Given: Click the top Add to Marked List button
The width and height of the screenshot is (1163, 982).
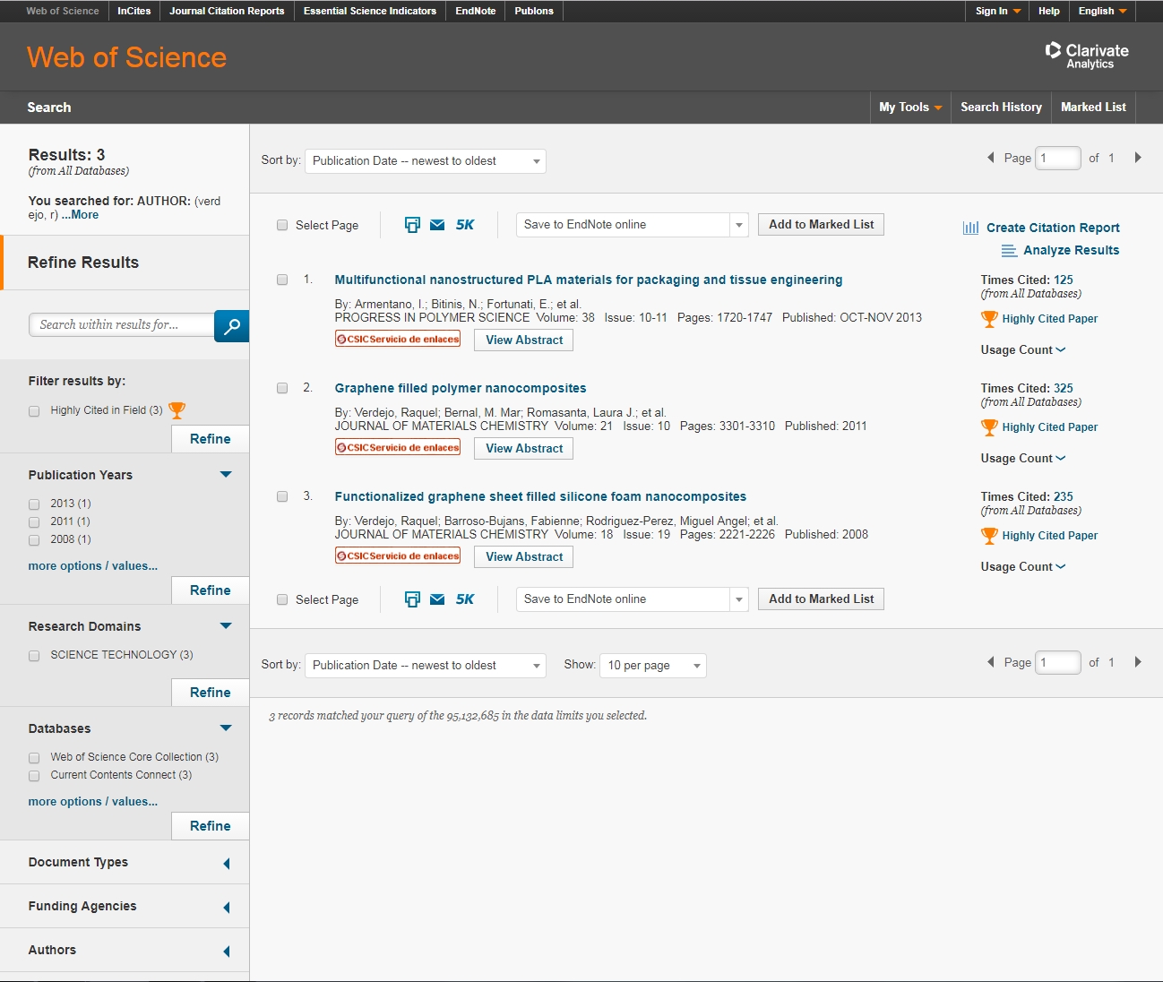Looking at the screenshot, I should [822, 225].
